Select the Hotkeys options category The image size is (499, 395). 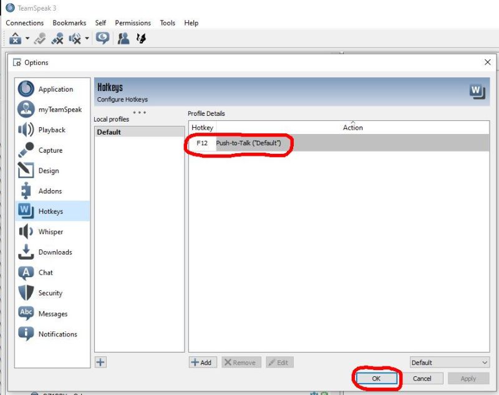coord(52,211)
